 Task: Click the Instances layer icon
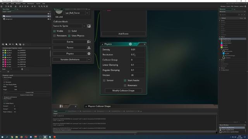(x=4, y=16)
